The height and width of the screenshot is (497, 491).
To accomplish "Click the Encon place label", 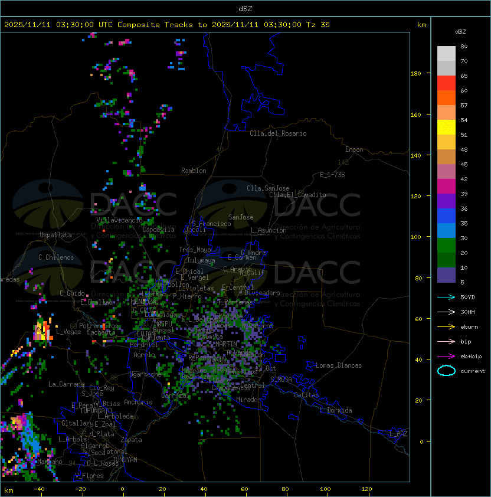I will pyautogui.click(x=354, y=149).
